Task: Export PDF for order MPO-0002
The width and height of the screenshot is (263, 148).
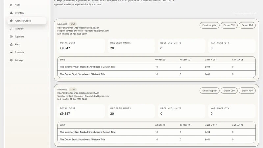Action: 247,91
